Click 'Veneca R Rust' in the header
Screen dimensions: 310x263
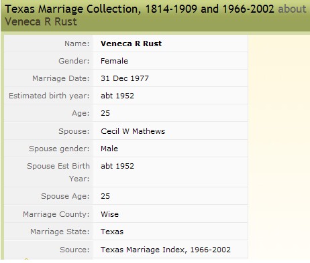[41, 22]
